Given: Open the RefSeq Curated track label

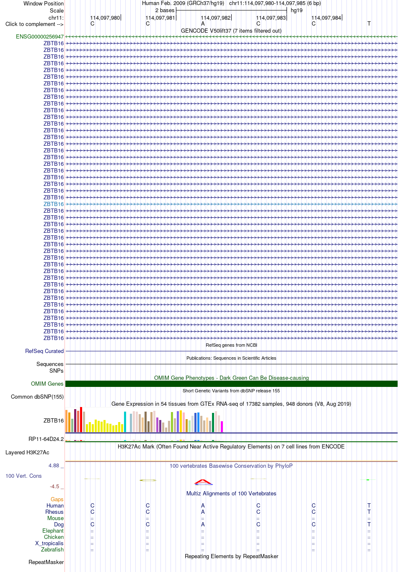Looking at the screenshot, I should pyautogui.click(x=44, y=351).
